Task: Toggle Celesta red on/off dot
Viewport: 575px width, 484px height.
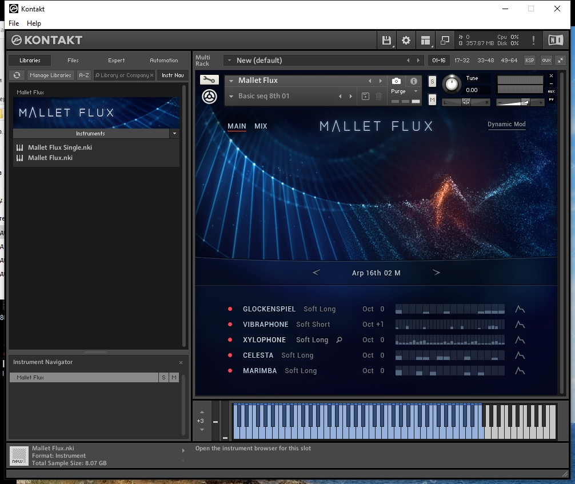Action: pos(230,355)
